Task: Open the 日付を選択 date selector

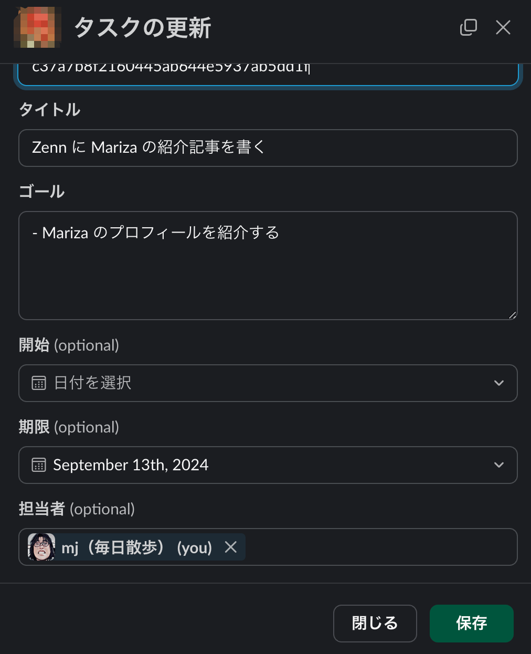Action: coord(268,383)
